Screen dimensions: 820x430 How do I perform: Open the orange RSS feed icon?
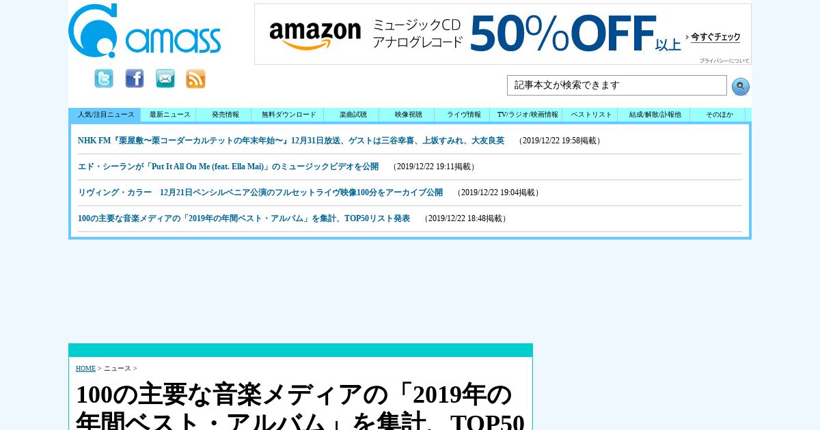click(x=196, y=78)
